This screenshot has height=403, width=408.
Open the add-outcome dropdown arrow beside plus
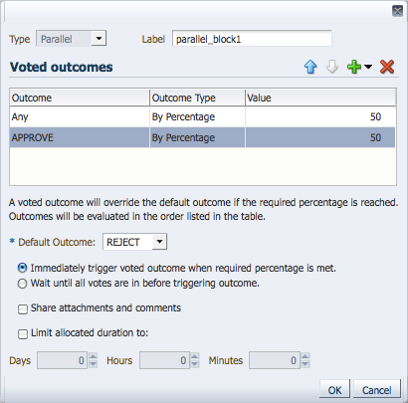pyautogui.click(x=368, y=67)
